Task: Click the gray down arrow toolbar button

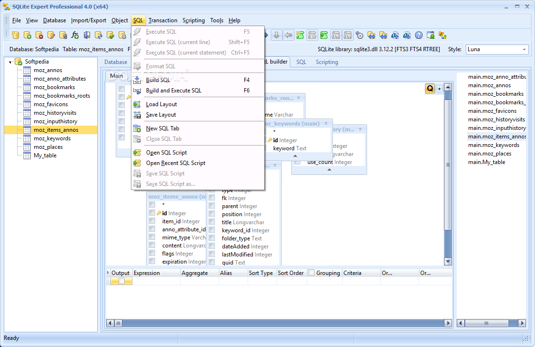Action: (x=277, y=35)
